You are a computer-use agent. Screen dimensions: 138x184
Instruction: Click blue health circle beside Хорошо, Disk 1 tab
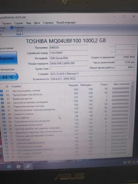click(x=12, y=28)
